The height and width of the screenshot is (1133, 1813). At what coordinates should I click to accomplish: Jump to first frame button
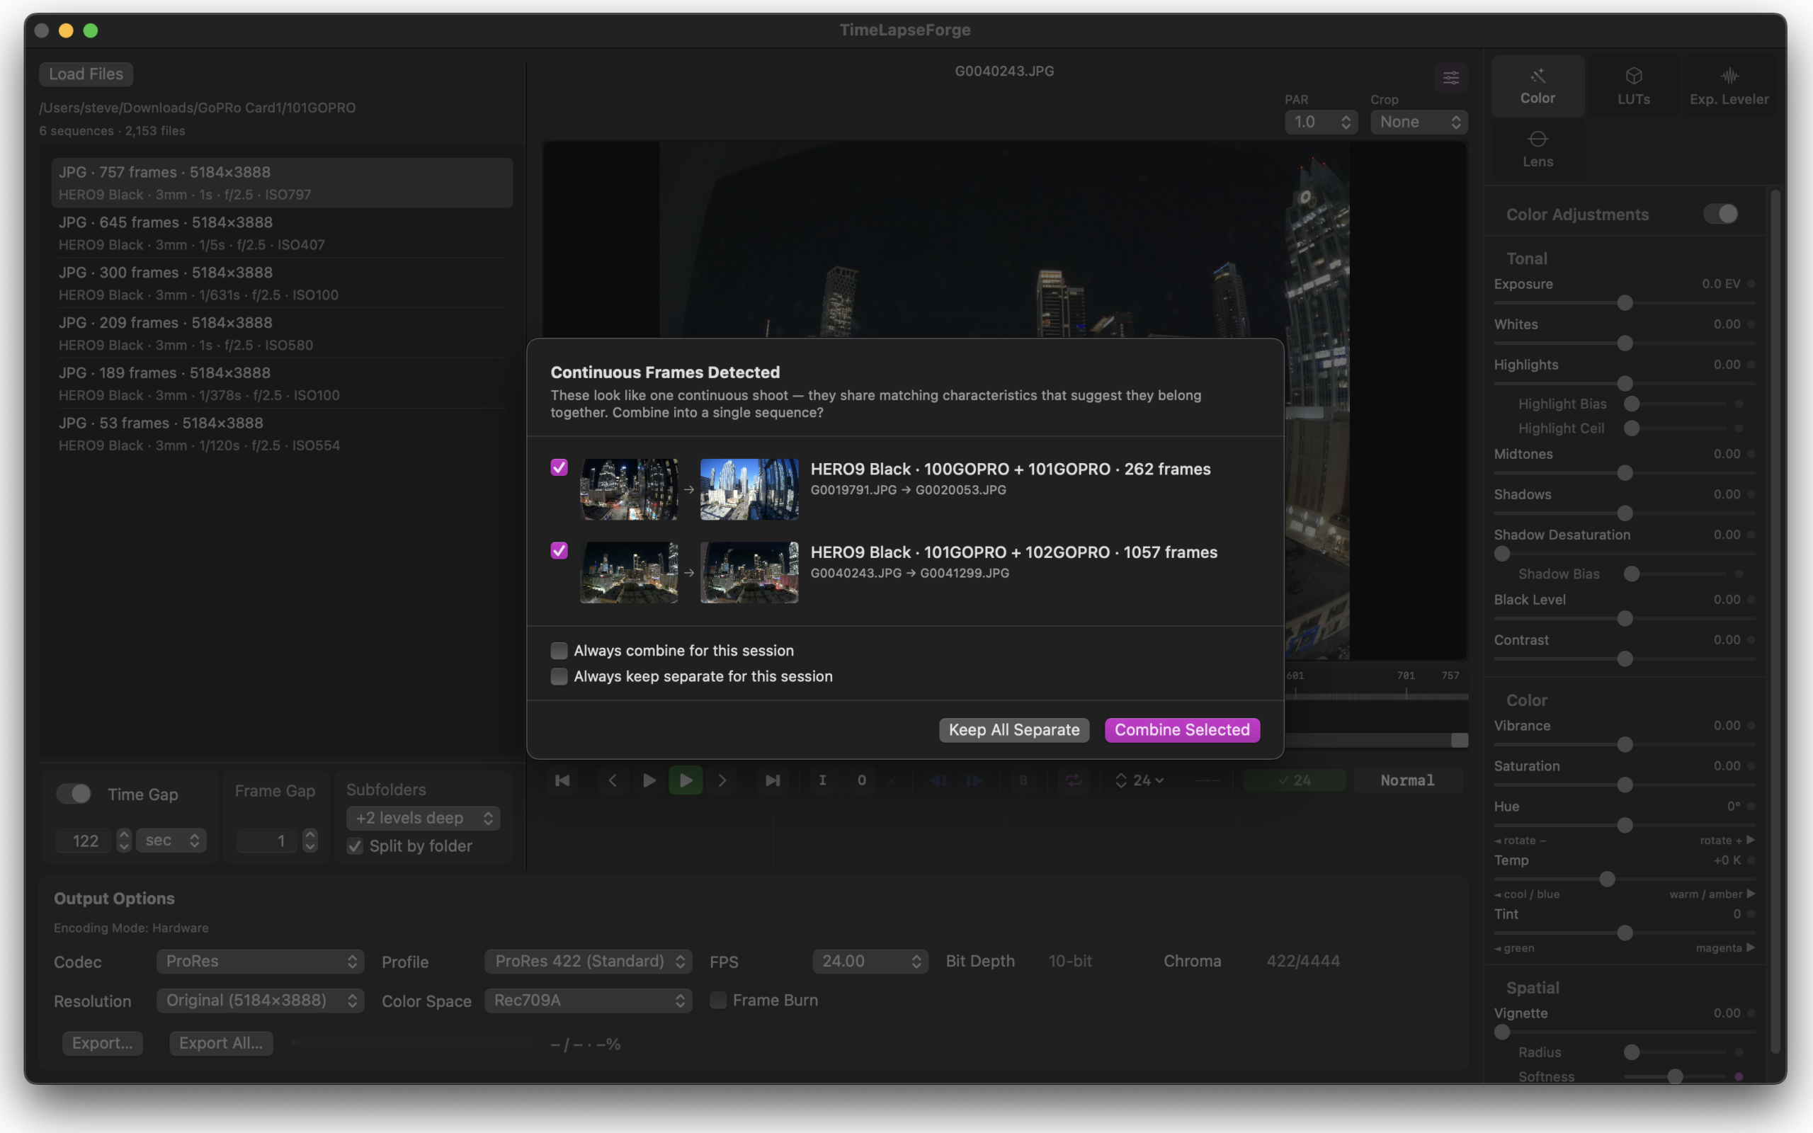[562, 780]
